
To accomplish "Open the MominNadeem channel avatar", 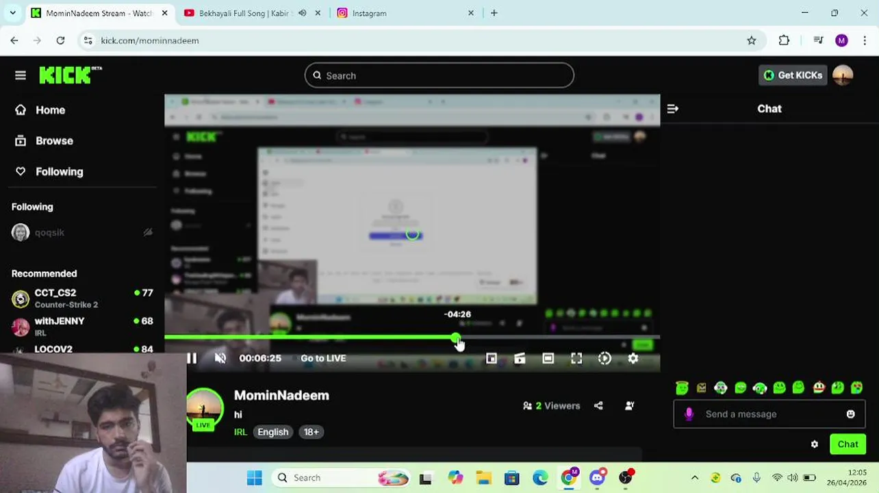I will tap(204, 409).
